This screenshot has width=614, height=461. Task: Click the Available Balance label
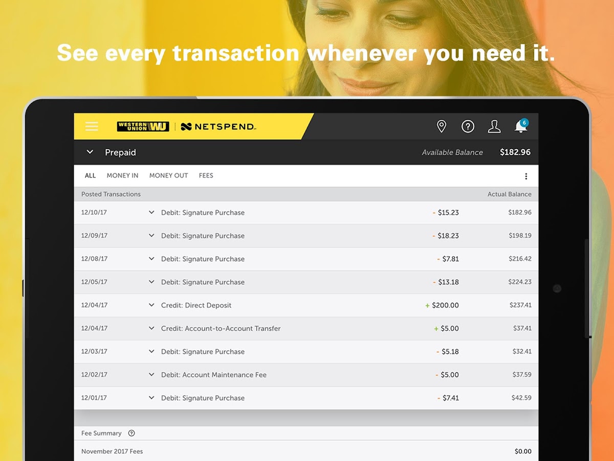pyautogui.click(x=452, y=152)
